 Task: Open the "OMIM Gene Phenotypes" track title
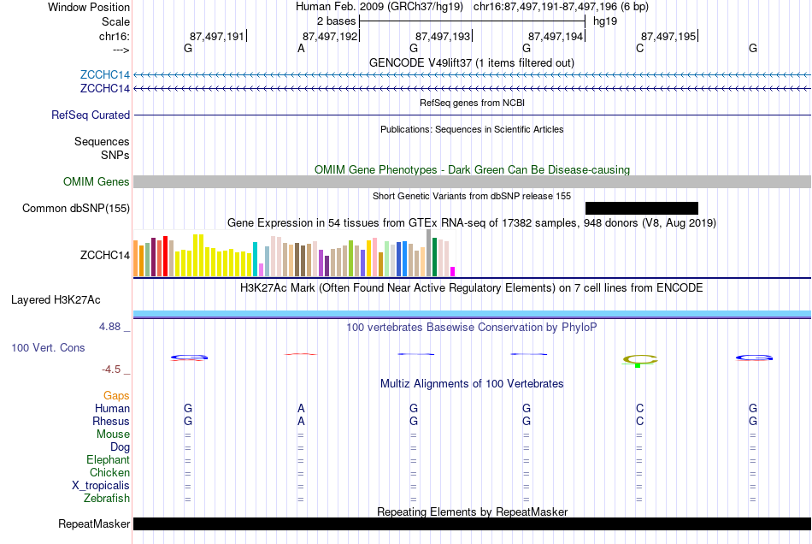click(x=472, y=169)
